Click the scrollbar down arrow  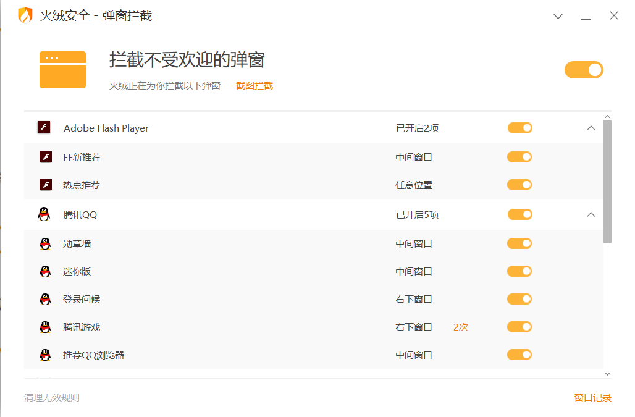tap(607, 373)
